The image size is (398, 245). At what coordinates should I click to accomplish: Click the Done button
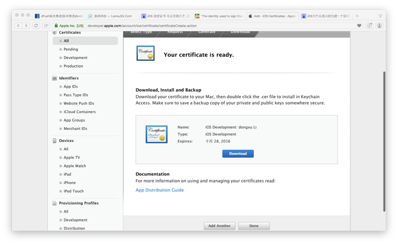[x=254, y=226]
